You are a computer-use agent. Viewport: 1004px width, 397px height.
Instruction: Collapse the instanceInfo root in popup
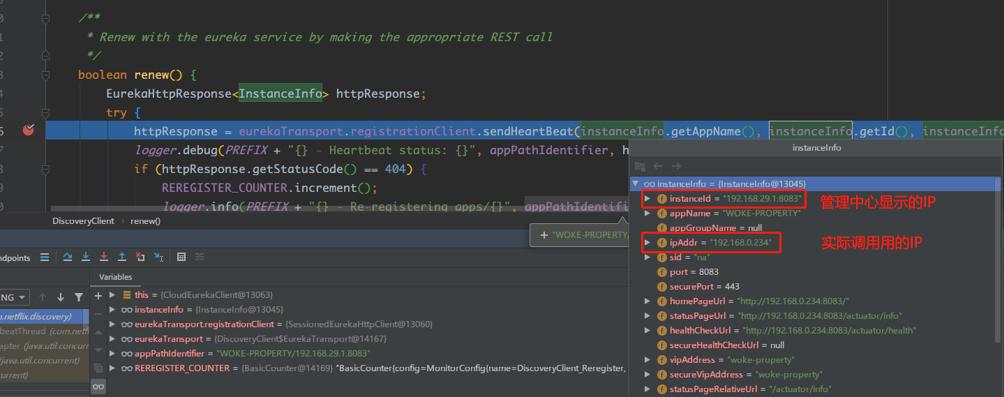click(x=635, y=184)
